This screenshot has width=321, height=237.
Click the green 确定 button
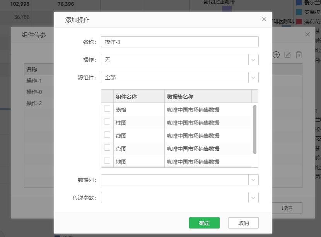tap(204, 223)
